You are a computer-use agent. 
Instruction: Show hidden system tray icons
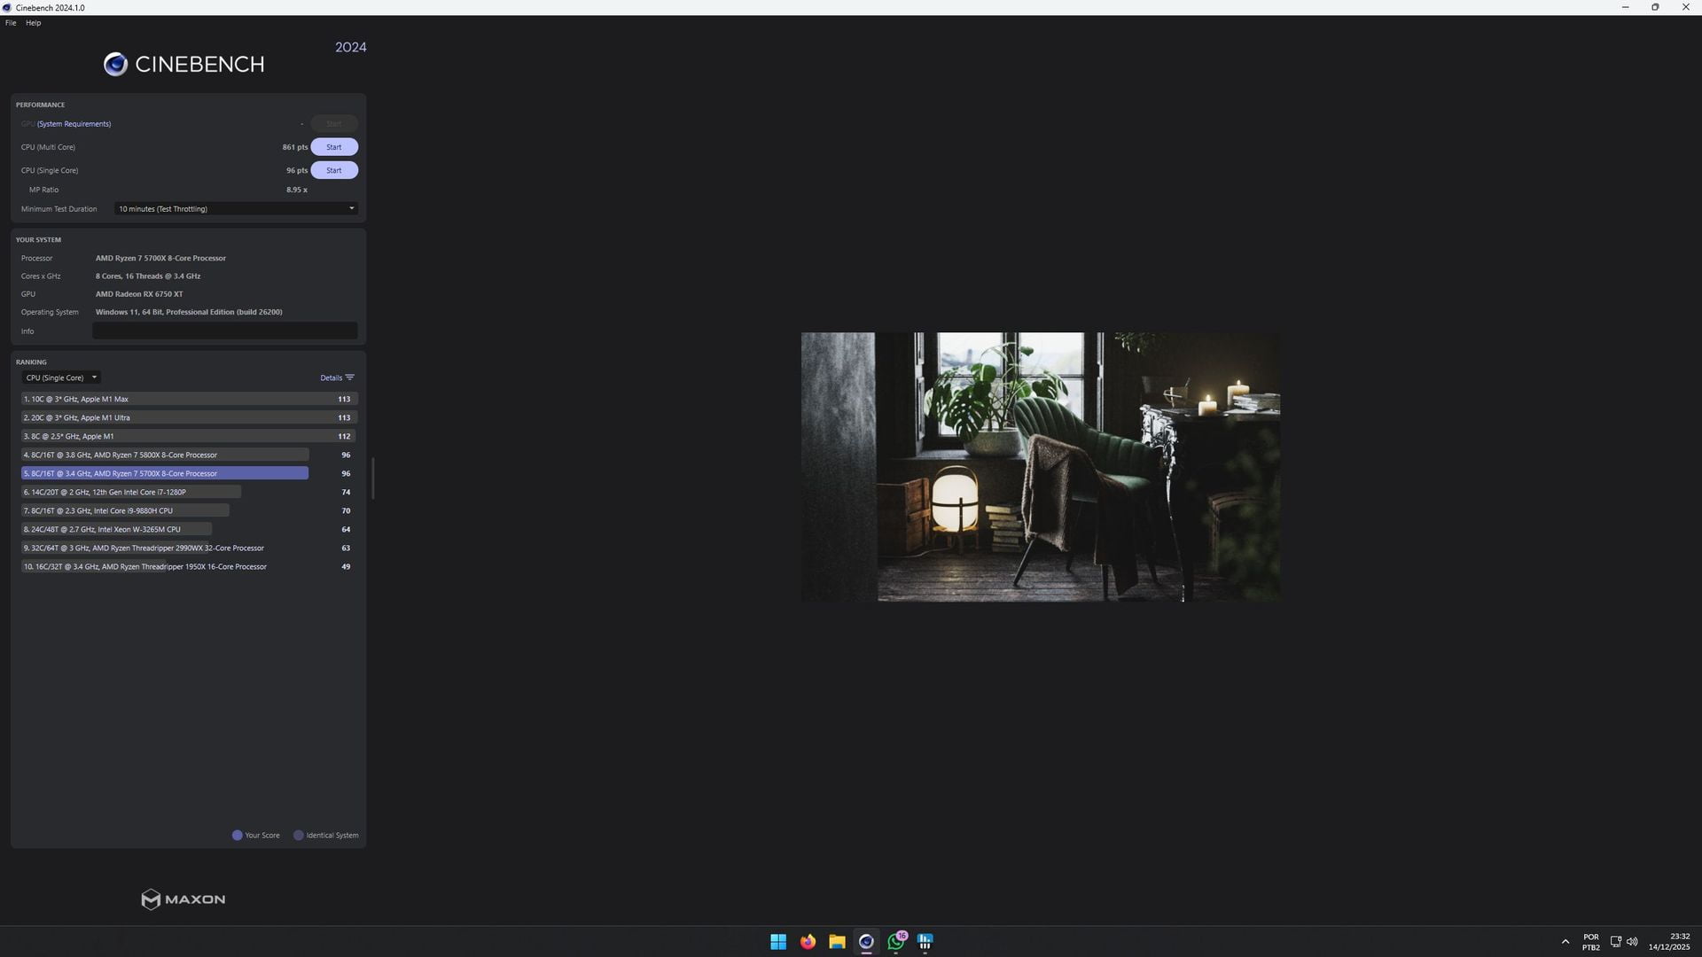(1565, 941)
